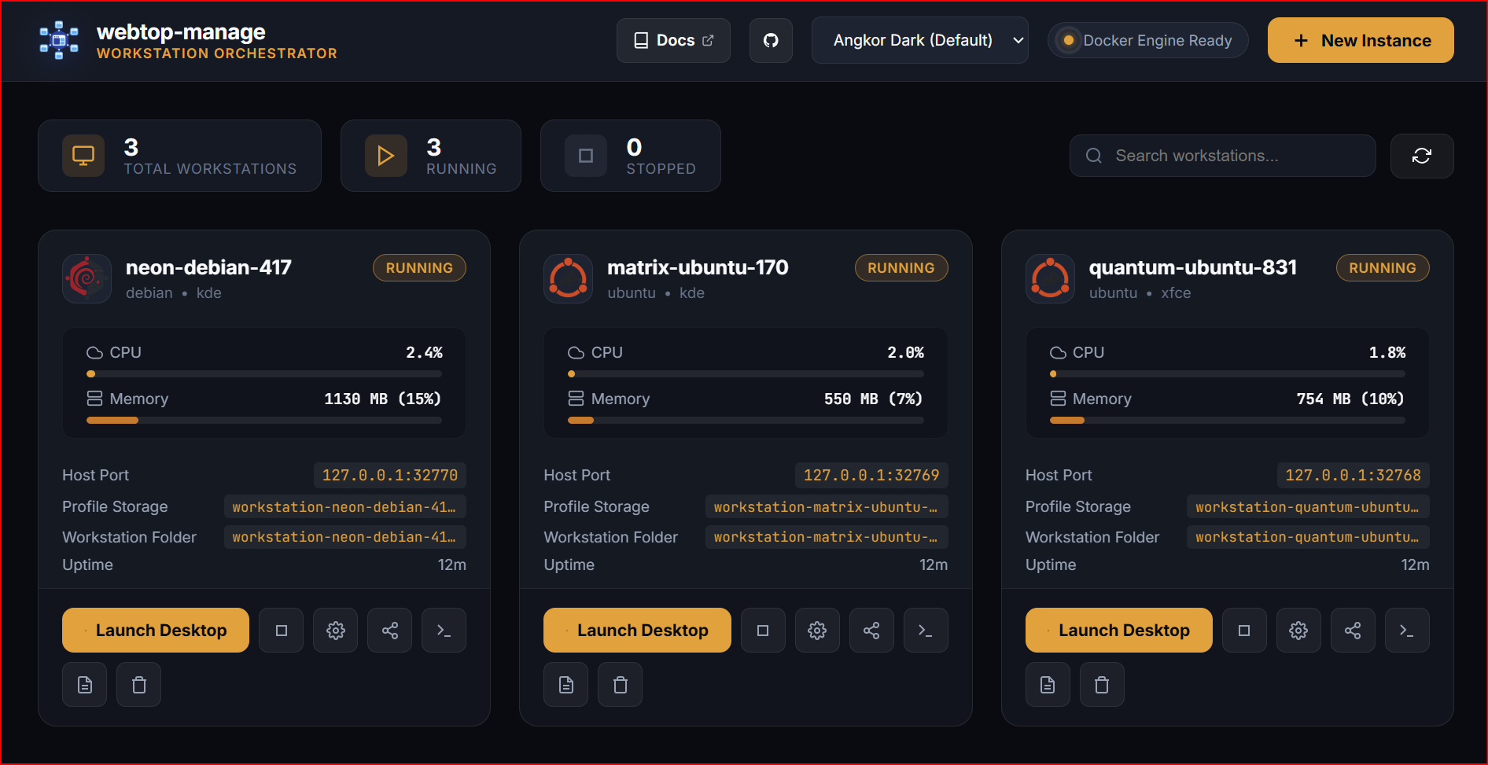Launch Desktop for quantum-ubuntu-831
This screenshot has width=1488, height=765.
tap(1118, 631)
